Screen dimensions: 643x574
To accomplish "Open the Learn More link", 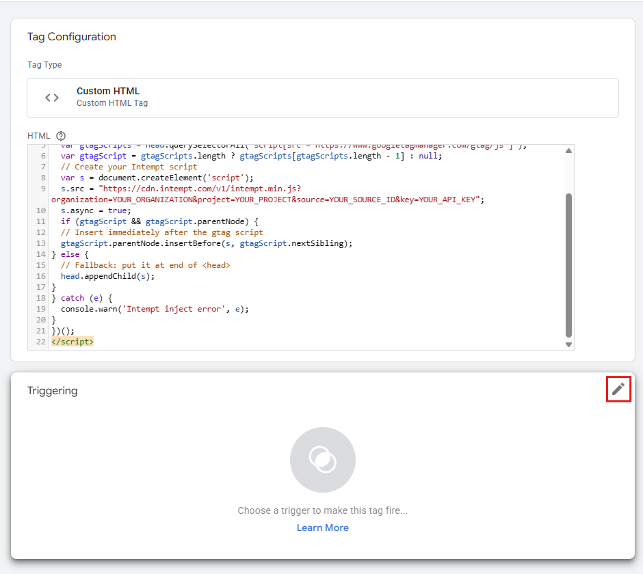I will point(323,528).
